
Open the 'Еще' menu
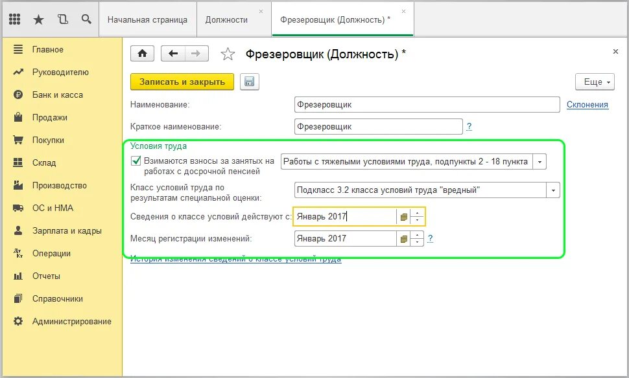point(594,82)
